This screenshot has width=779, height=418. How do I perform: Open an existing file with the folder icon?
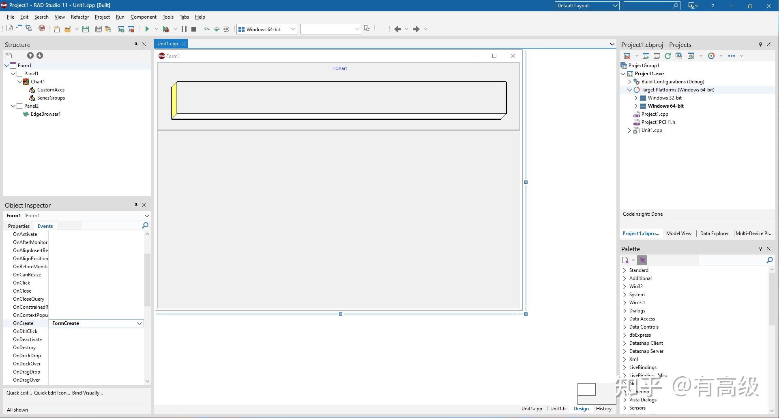coord(68,29)
